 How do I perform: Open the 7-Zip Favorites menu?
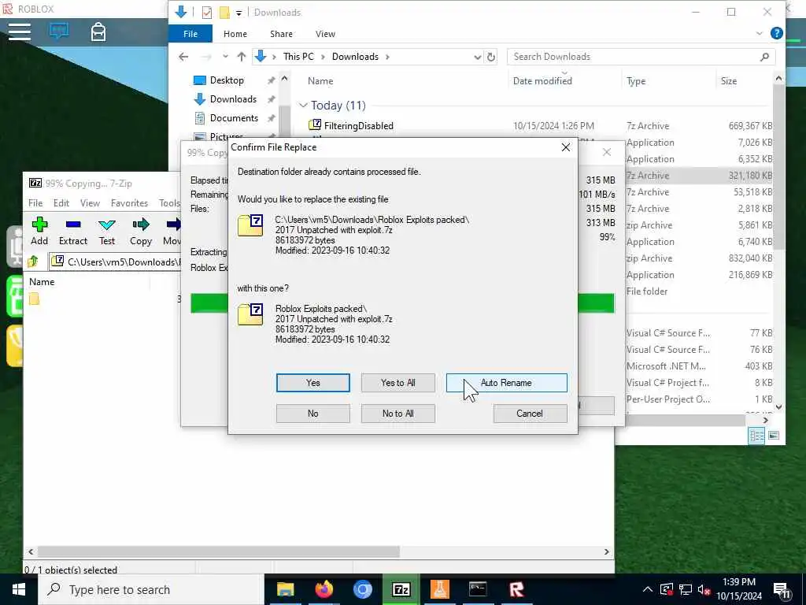[129, 202]
